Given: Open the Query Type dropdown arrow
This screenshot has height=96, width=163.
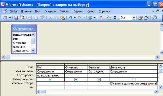Looking at the screenshot, I should point(95,18).
